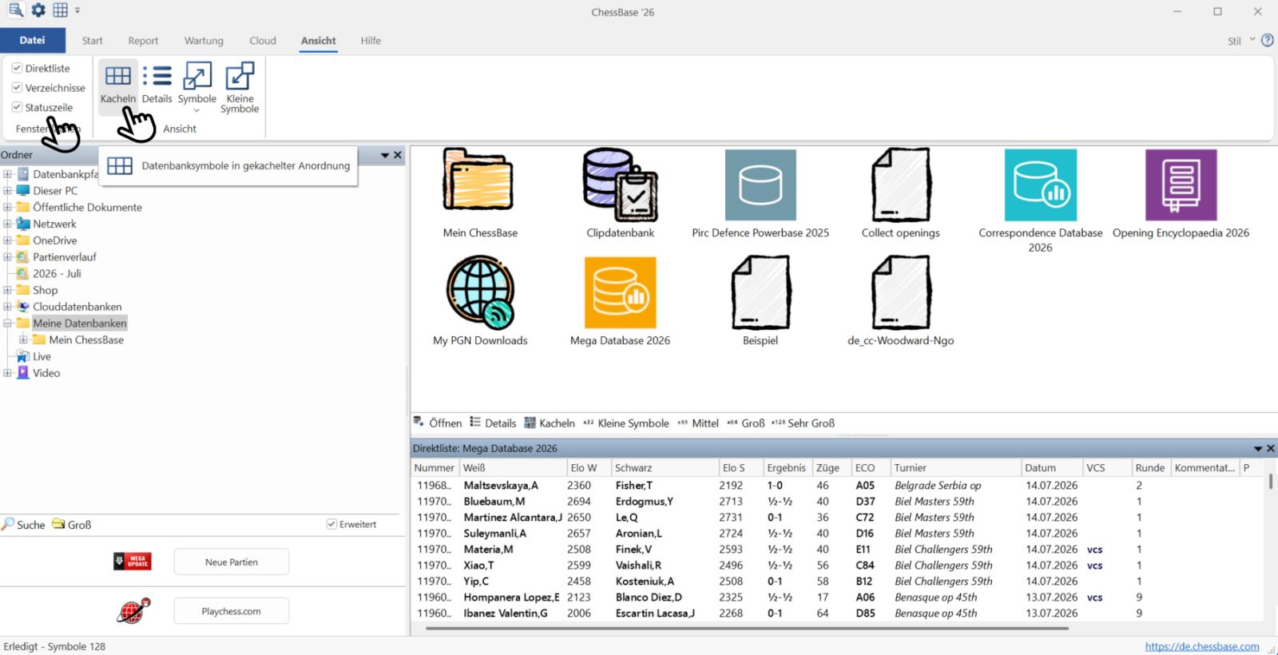Select the game row Maltsevskaya,A vs Fisher,T
This screenshot has width=1278, height=655.
tap(837, 486)
